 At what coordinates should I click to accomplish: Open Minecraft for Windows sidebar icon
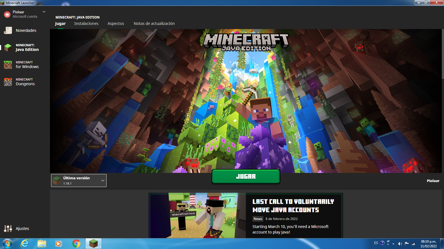[x=8, y=65]
